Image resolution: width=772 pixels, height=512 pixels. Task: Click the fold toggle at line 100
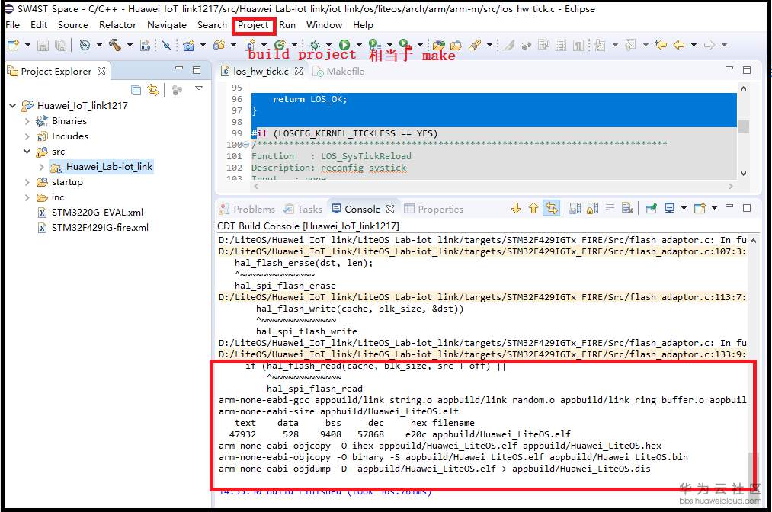pos(245,145)
